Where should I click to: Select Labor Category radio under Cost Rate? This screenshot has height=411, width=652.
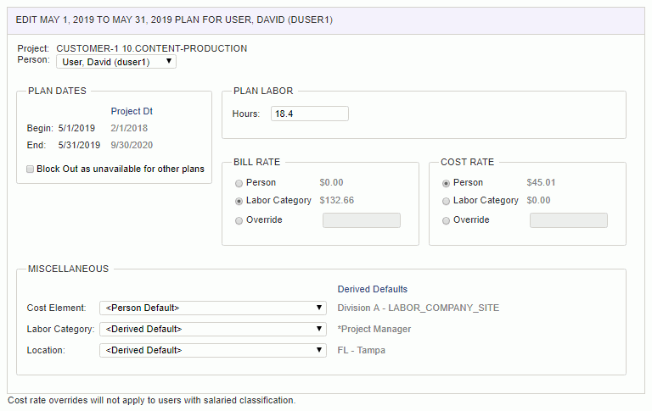coord(446,201)
